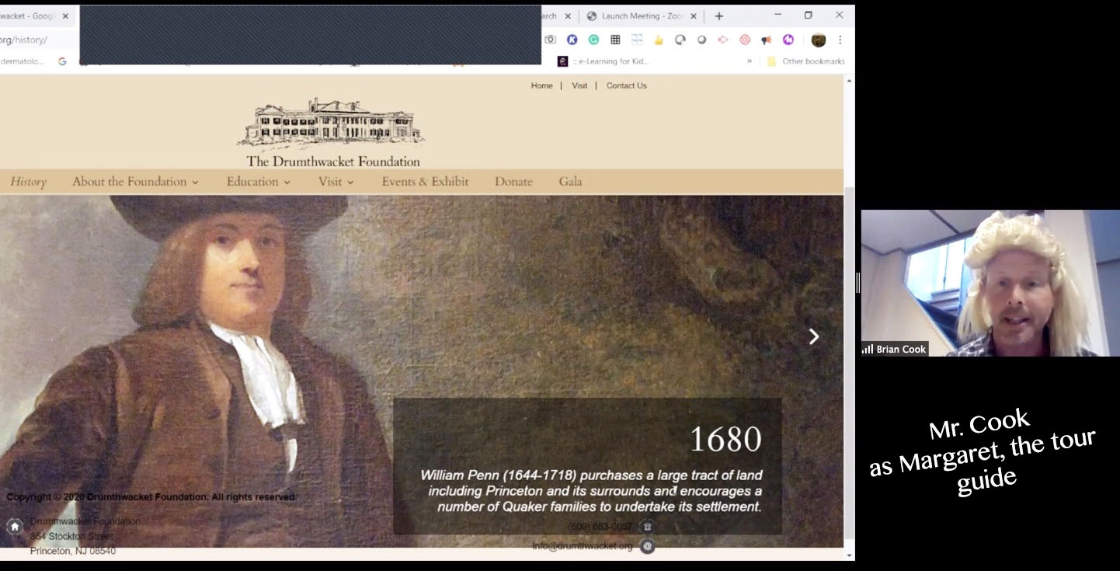Click the camera screenshot extension icon
Image resolution: width=1120 pixels, height=571 pixels.
click(x=550, y=40)
